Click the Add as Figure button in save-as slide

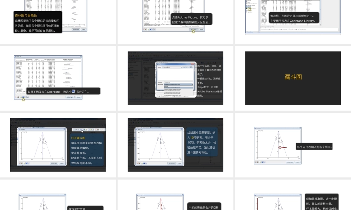(x=71, y=97)
